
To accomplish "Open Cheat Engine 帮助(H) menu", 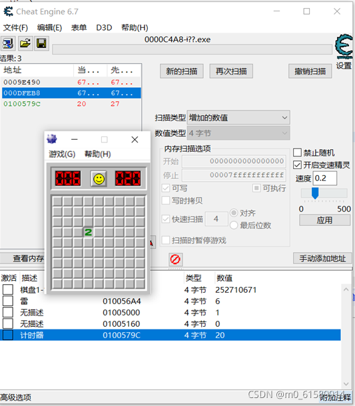I will coord(135,27).
